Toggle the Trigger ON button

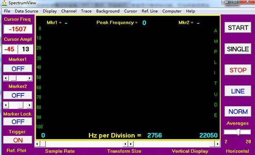(18, 140)
